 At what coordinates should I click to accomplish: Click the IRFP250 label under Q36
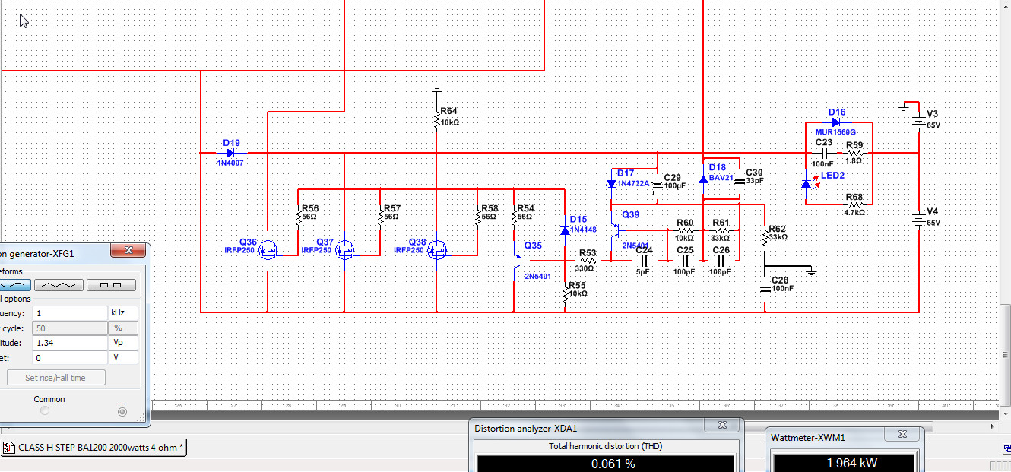(240, 250)
